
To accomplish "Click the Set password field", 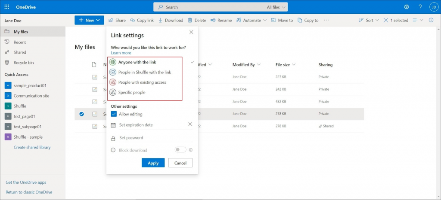I will (131, 138).
